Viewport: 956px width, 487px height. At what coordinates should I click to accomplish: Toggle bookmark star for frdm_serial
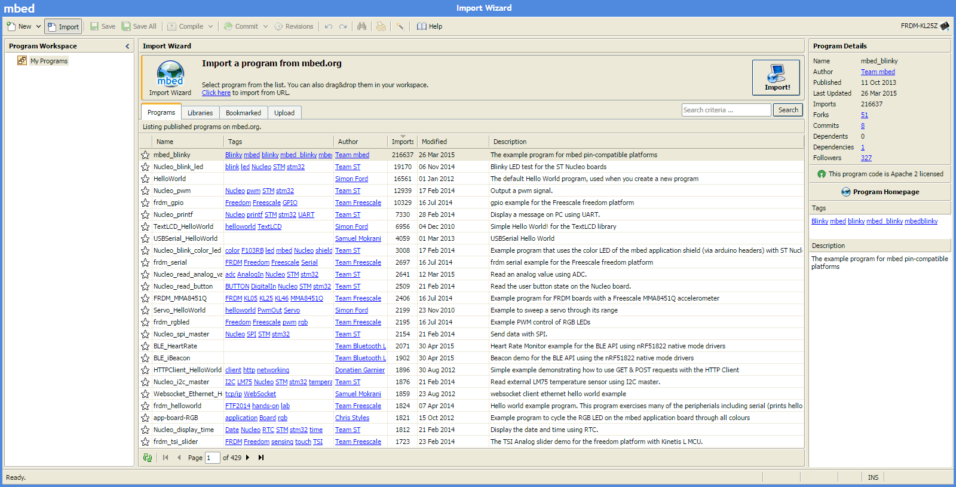[x=145, y=262]
